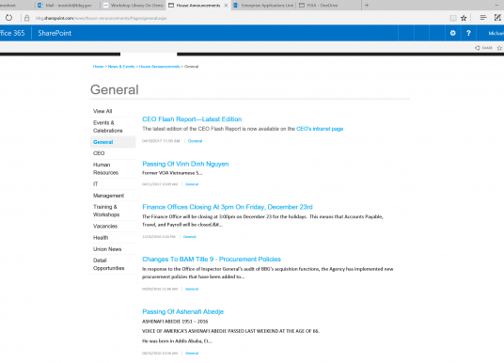Click the address bar lock icon
The height and width of the screenshot is (363, 504).
pyautogui.click(x=27, y=18)
